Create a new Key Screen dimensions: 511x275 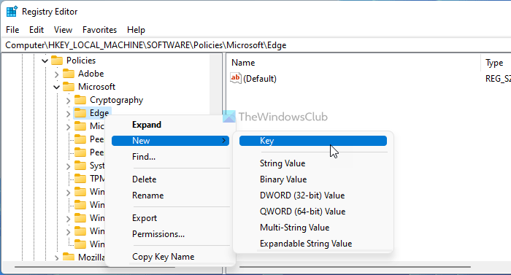coord(313,141)
